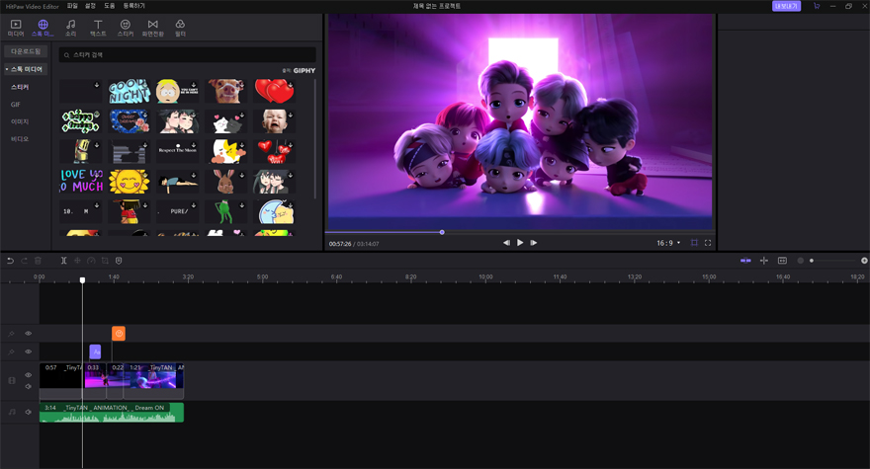
Task: Open the 필터 (Filter) tab
Action: (x=180, y=28)
